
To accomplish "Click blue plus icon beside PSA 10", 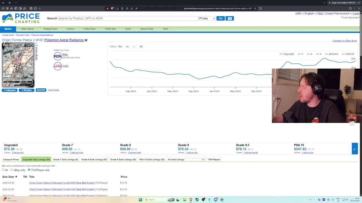I will pyautogui.click(x=354, y=149).
